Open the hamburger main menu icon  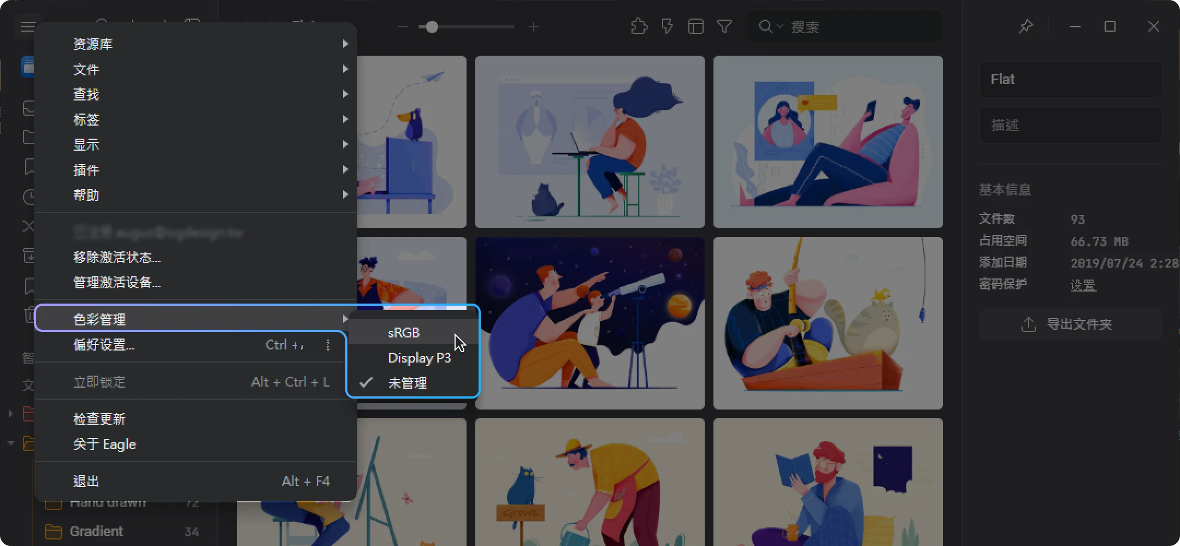[x=28, y=26]
